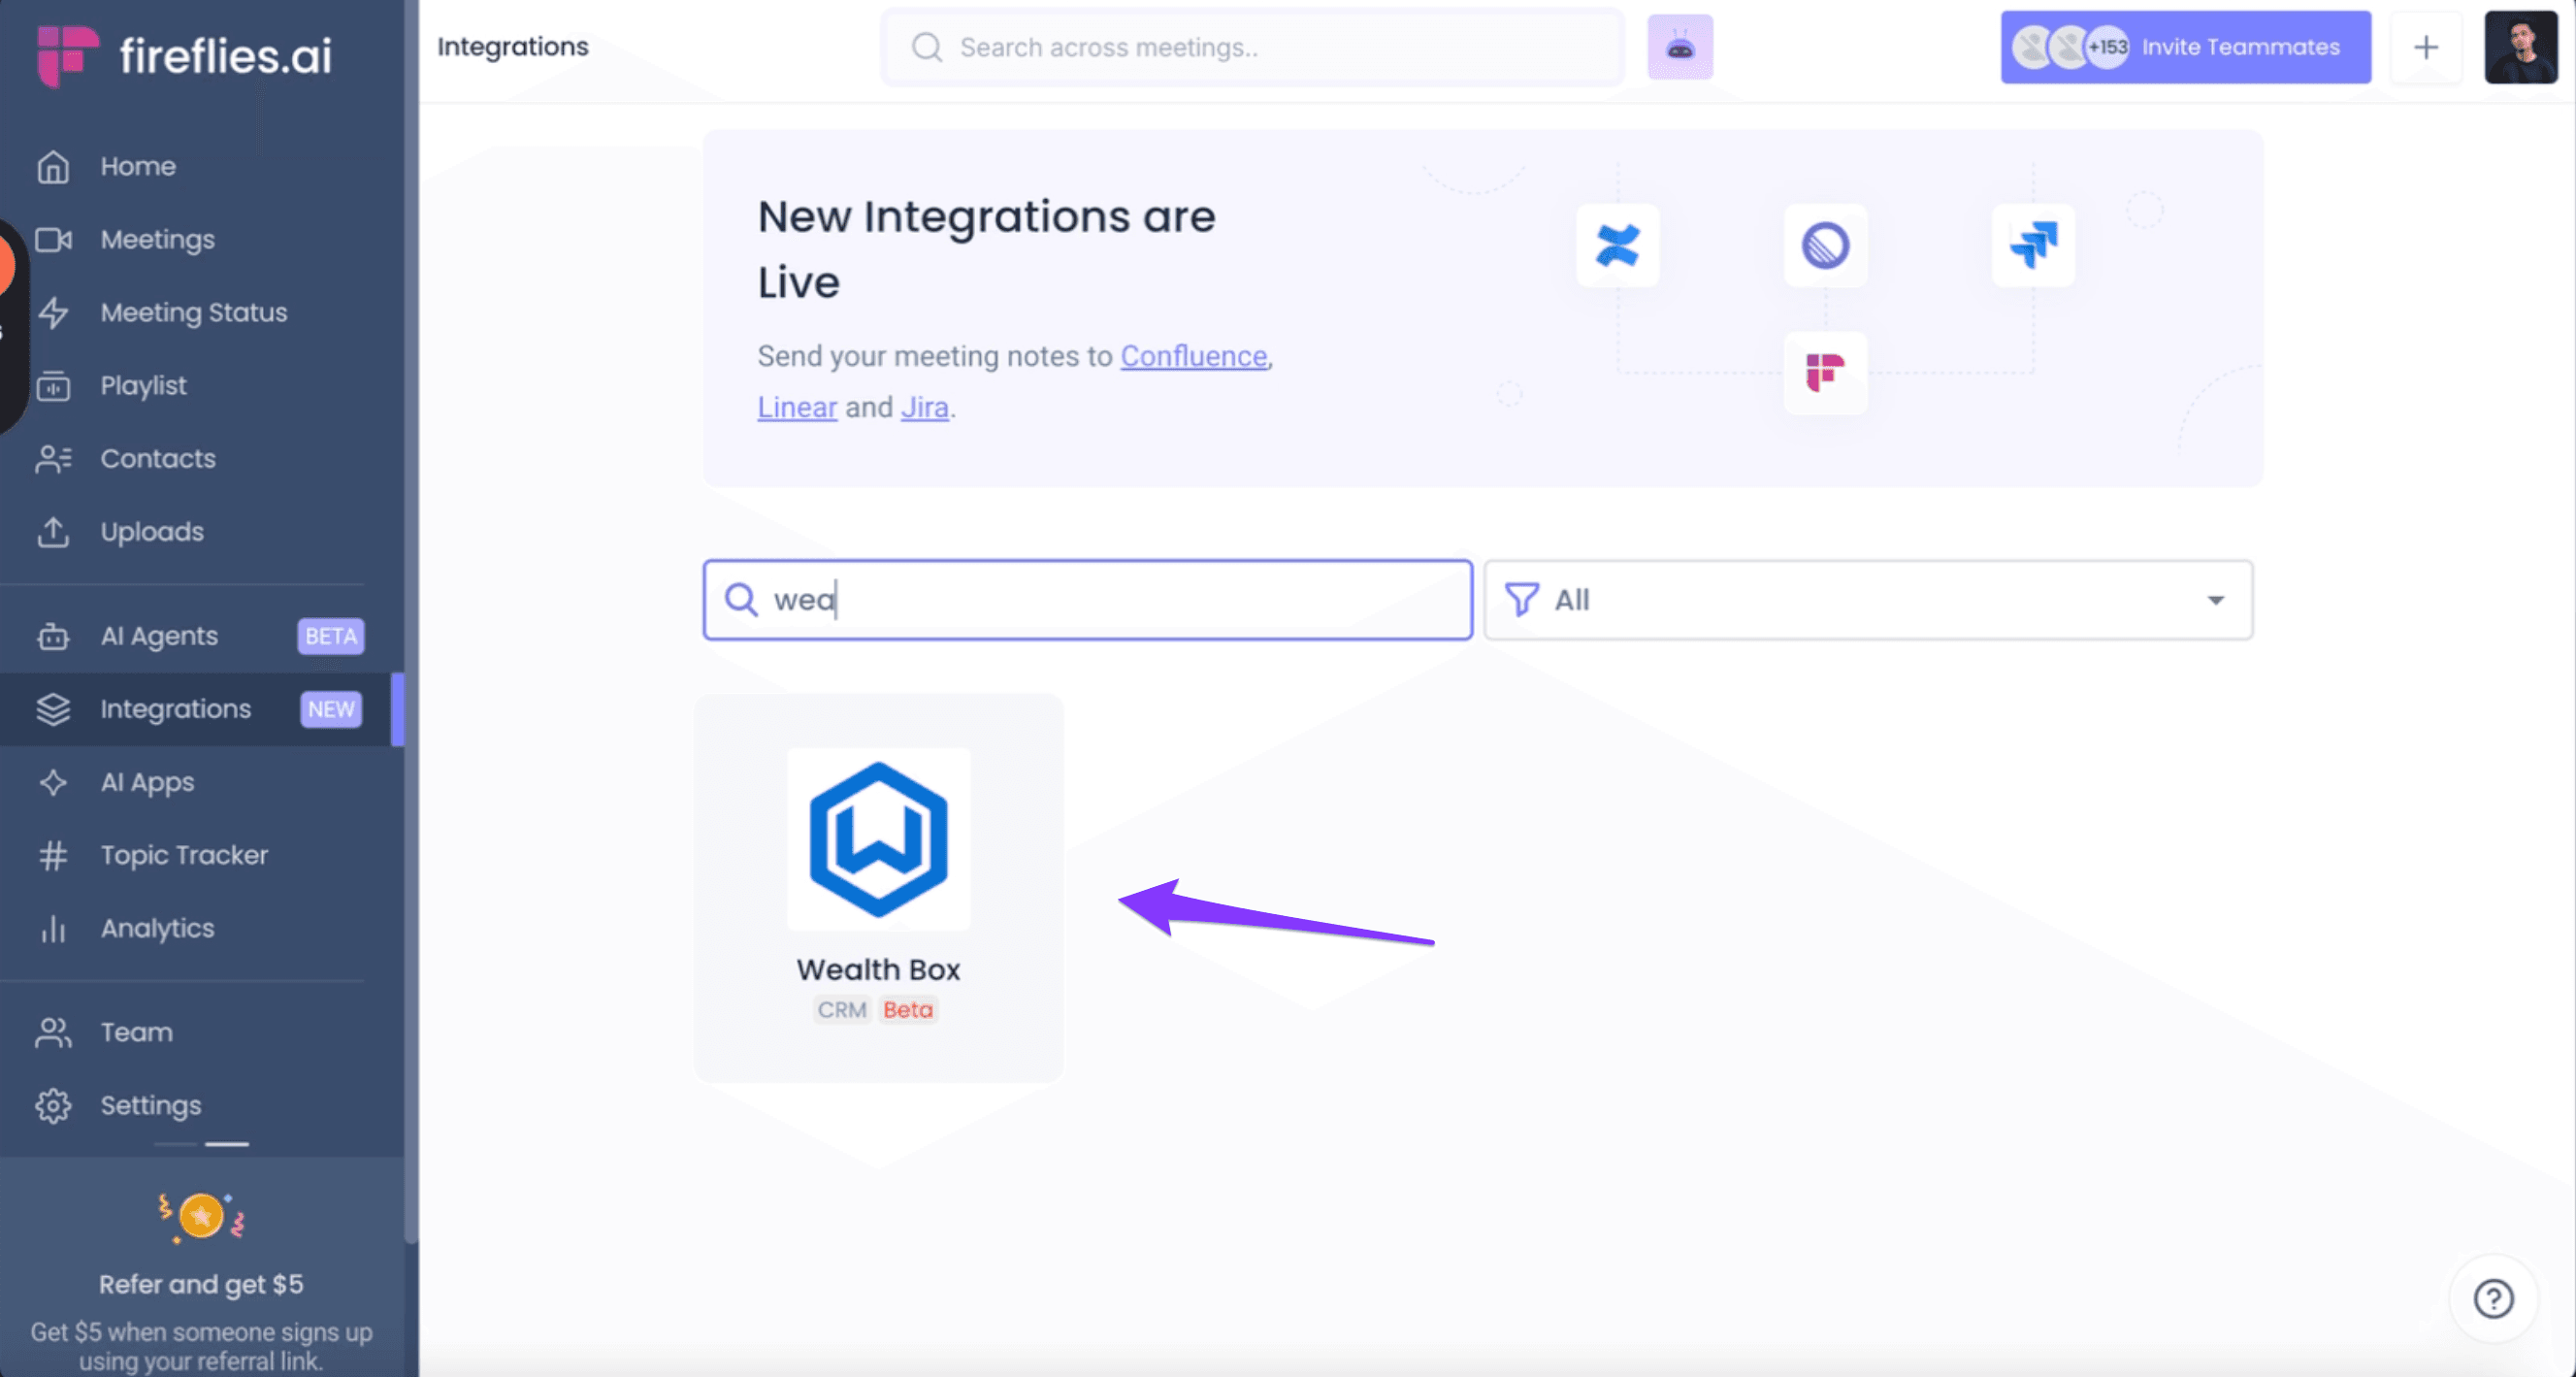This screenshot has height=1377, width=2576.
Task: Open Contacts page
Action: 158,458
